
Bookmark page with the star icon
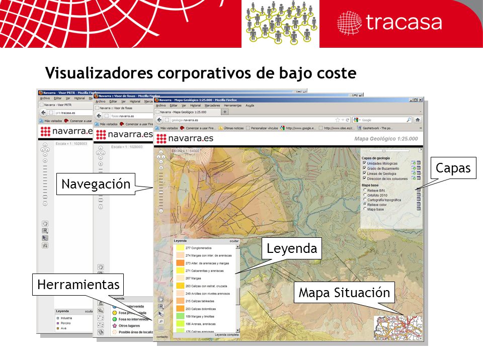pos(338,120)
